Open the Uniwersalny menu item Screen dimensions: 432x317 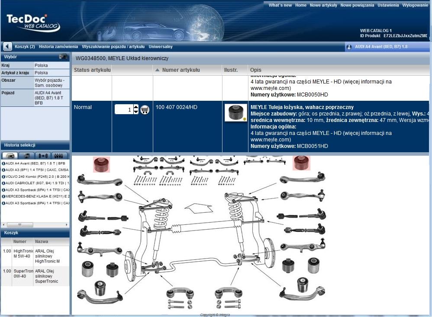[x=161, y=47]
